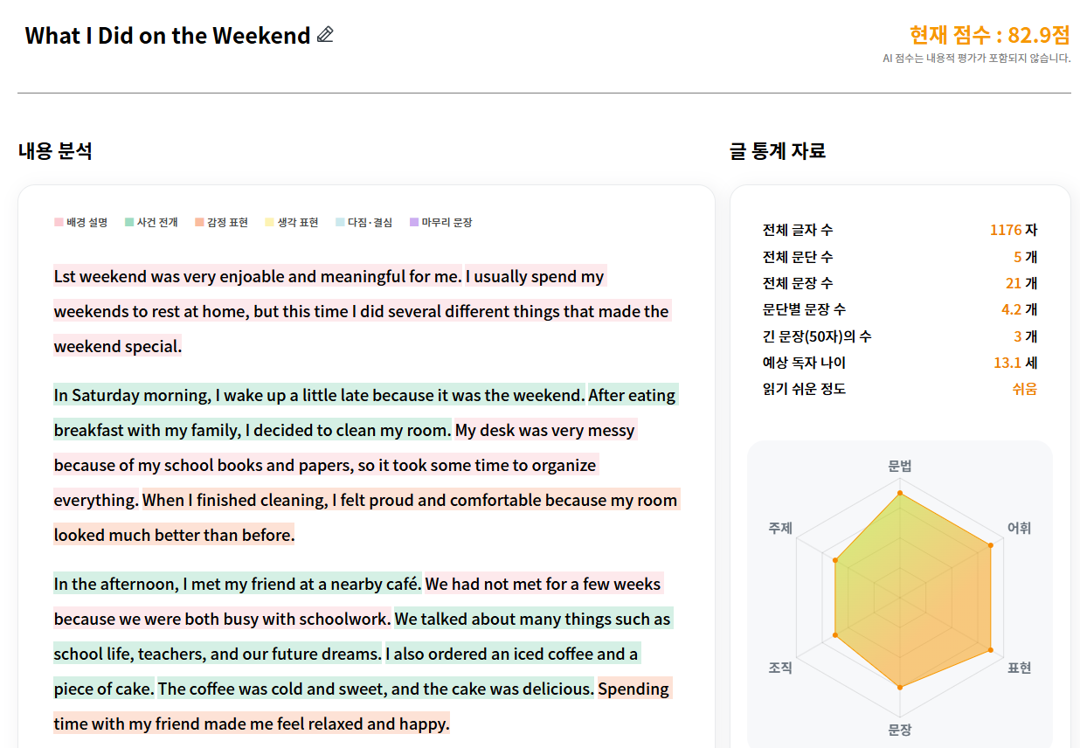
Task: Click the 어휘 axis label on the radar chart
Action: pos(1019,528)
